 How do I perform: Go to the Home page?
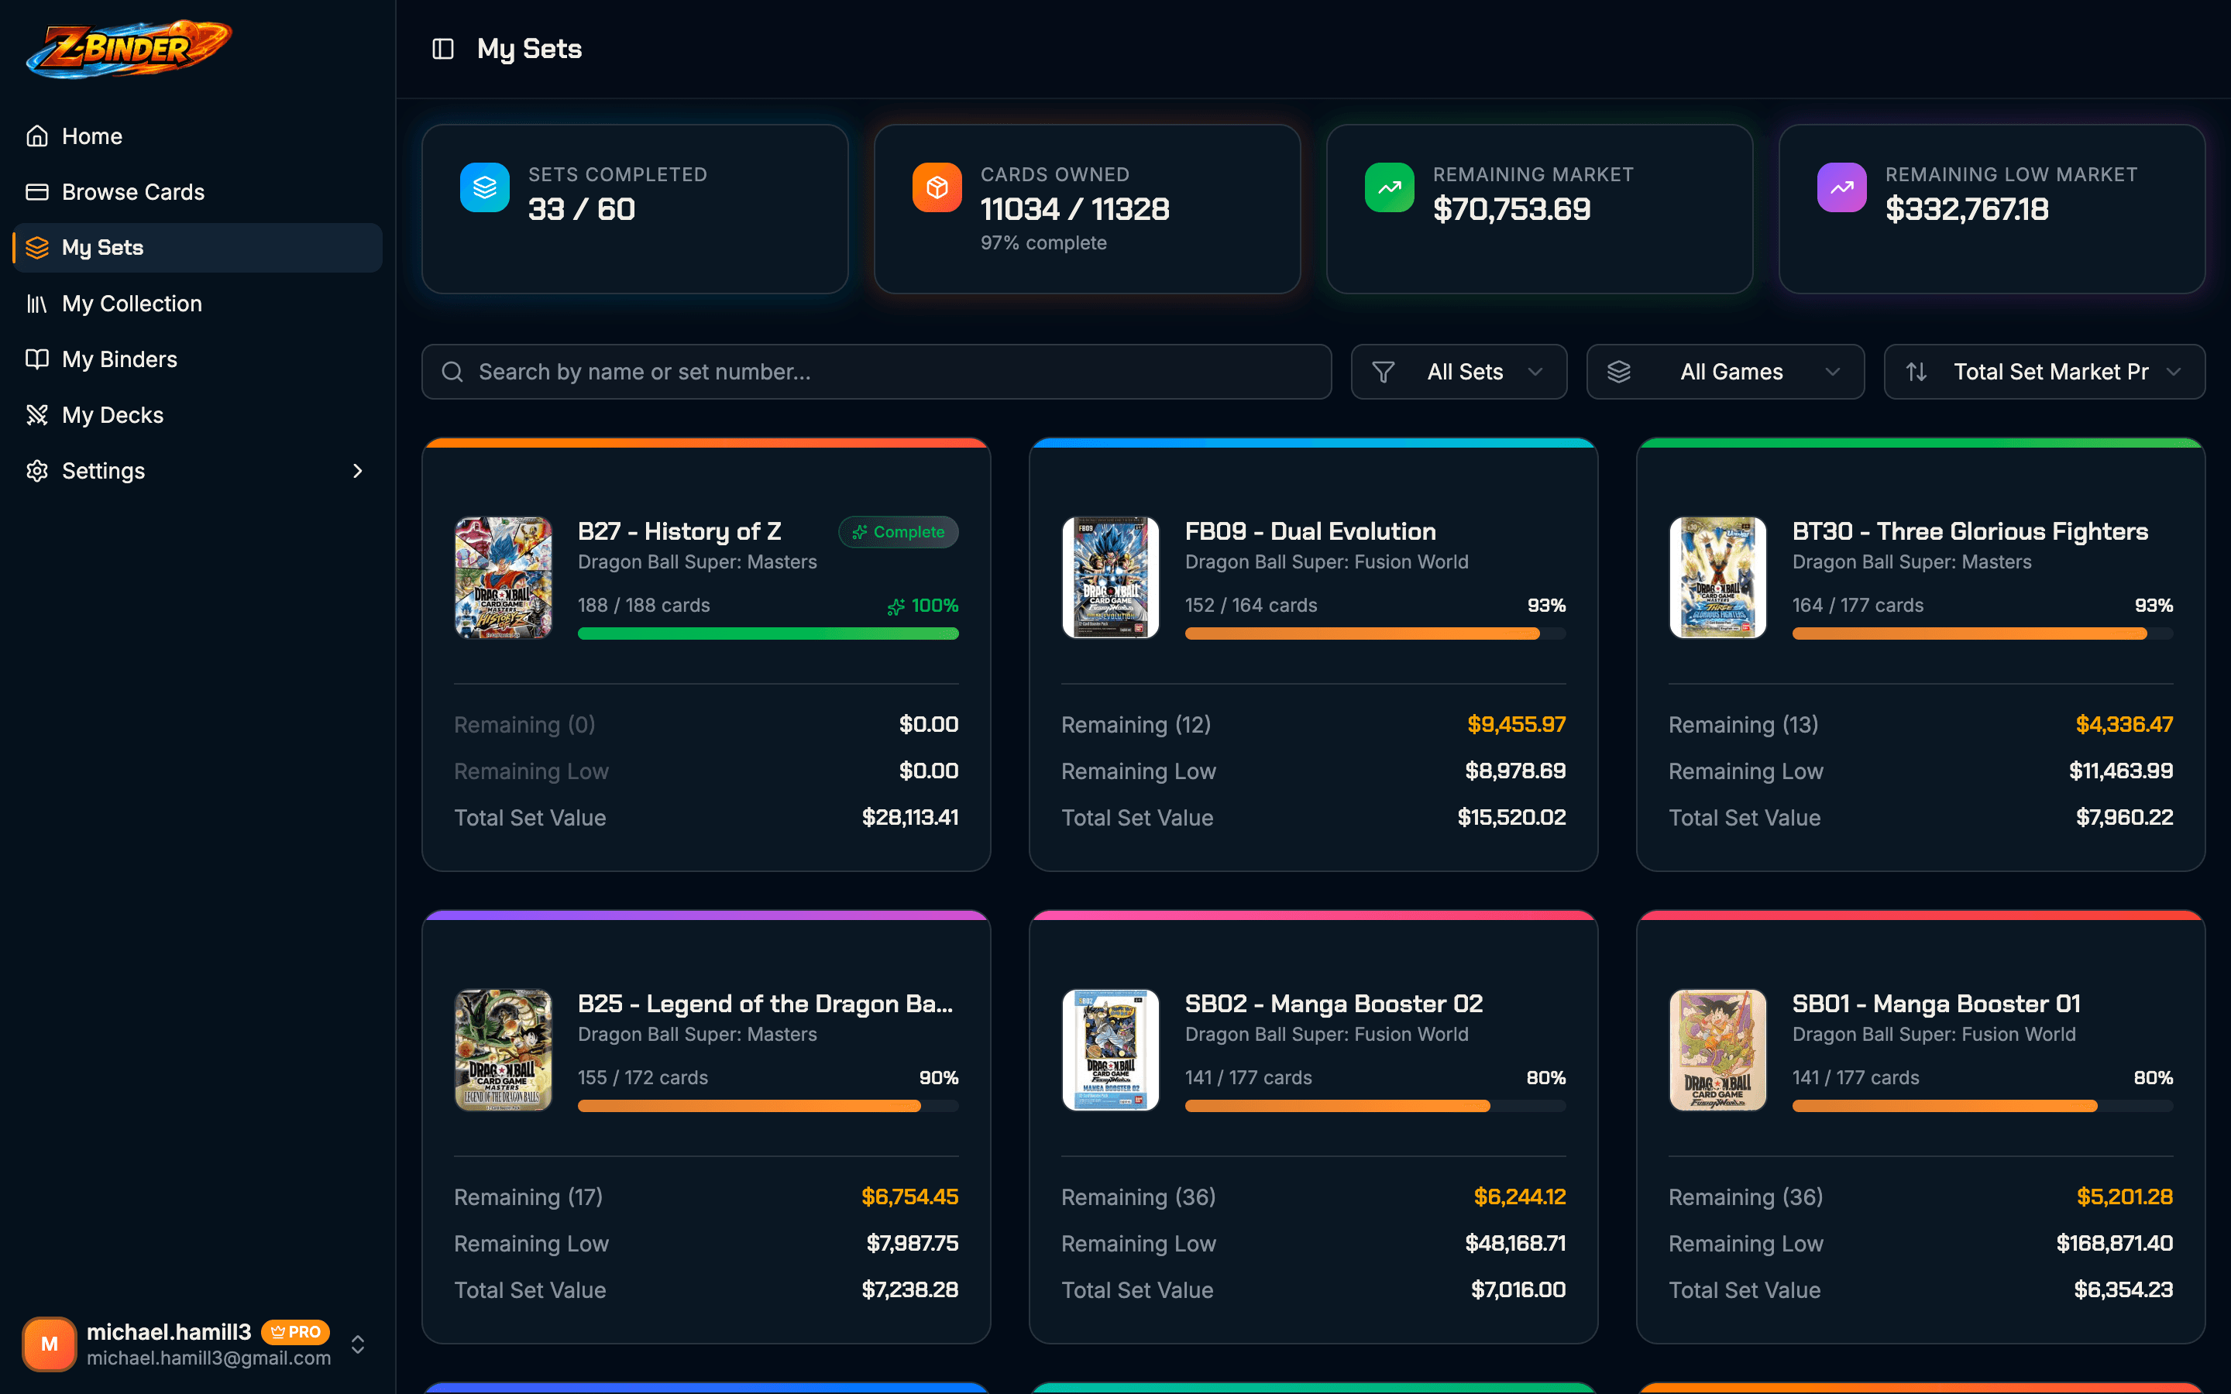click(92, 136)
